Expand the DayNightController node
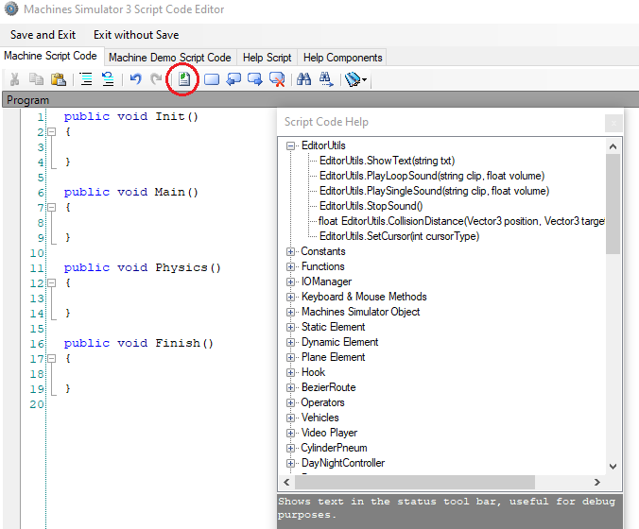 click(x=290, y=463)
